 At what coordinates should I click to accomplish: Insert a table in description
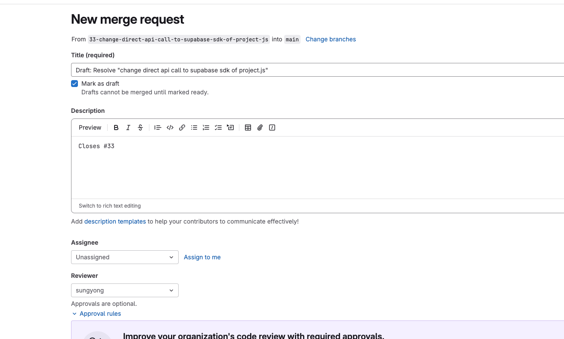pos(248,128)
